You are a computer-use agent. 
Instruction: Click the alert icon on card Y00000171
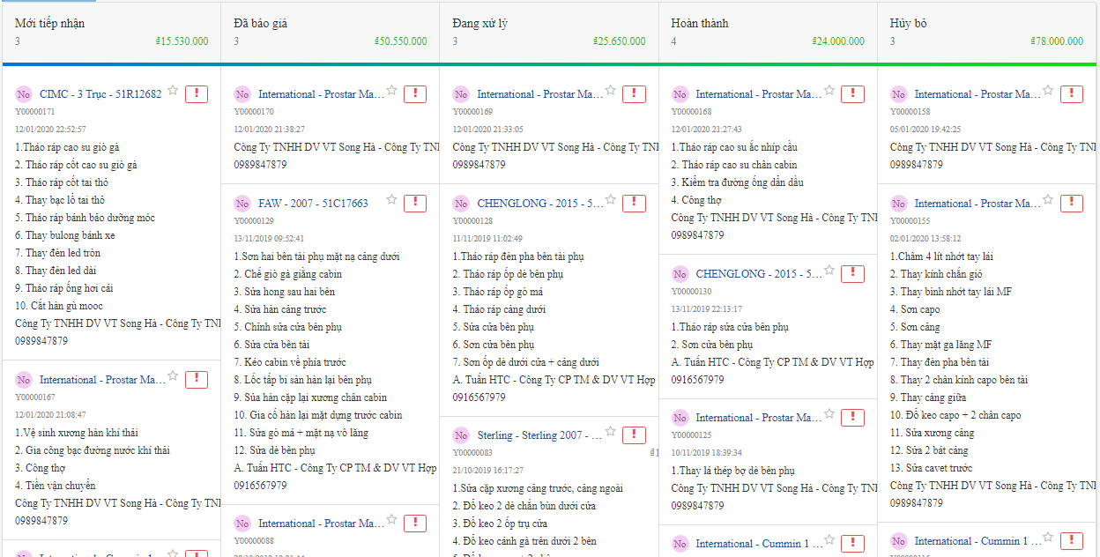click(197, 94)
